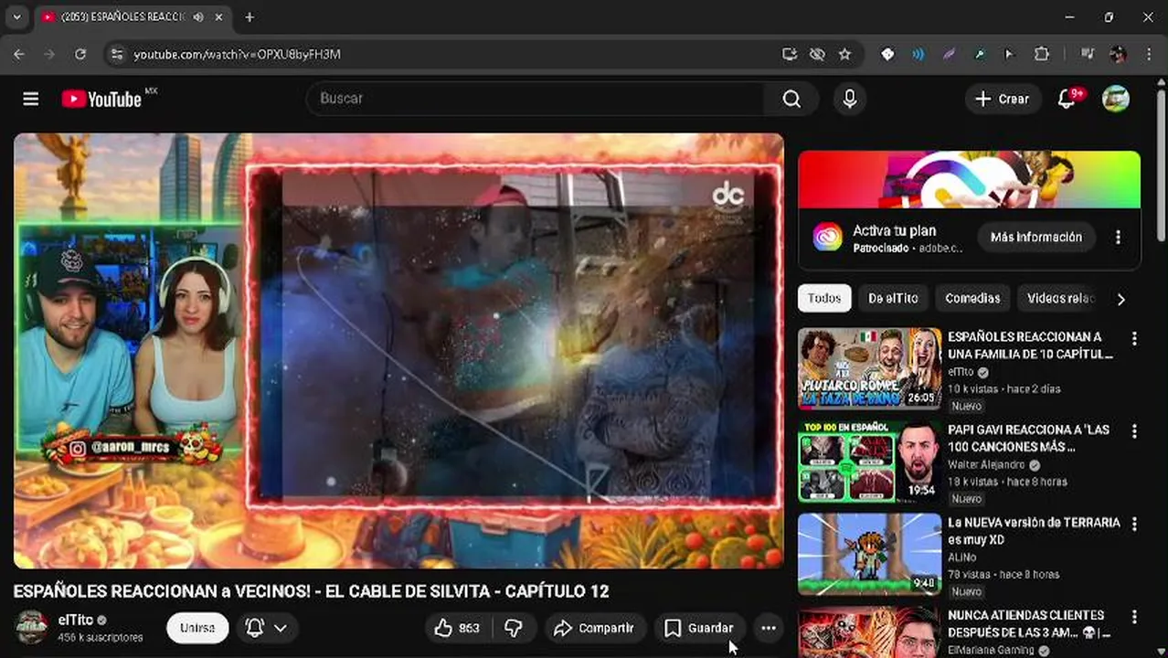Viewport: 1168px width, 658px height.
Task: Click the Crear button
Action: click(x=1003, y=99)
